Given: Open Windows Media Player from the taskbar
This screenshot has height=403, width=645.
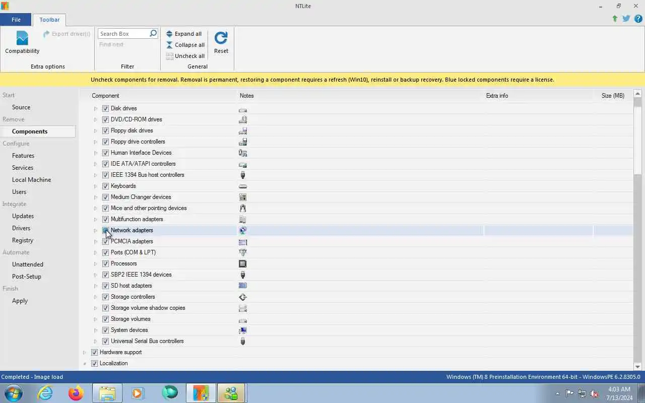Looking at the screenshot, I should click(x=138, y=393).
